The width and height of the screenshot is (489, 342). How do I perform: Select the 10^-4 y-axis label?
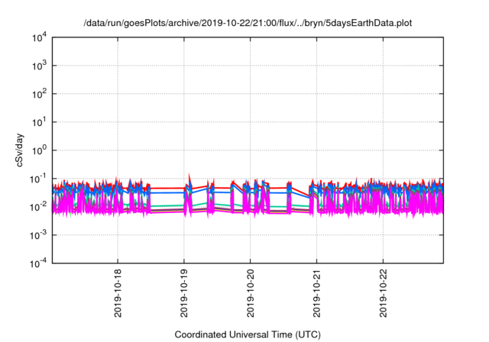(38, 264)
